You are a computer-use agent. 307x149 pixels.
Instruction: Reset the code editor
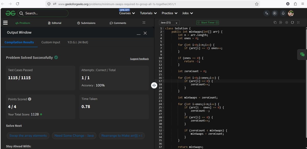[x=292, y=22]
